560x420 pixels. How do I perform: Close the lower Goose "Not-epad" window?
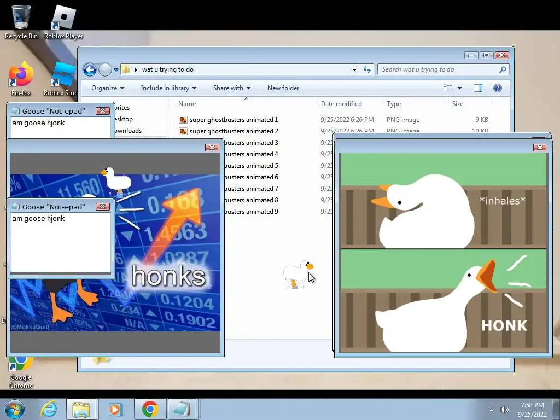click(102, 206)
